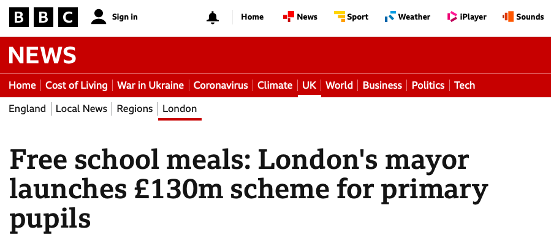551x238 pixels.
Task: Click the BBC logo blocks
Action: click(x=44, y=17)
